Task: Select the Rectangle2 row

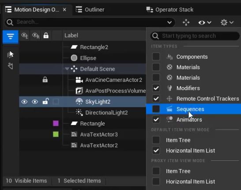Action: click(x=83, y=47)
